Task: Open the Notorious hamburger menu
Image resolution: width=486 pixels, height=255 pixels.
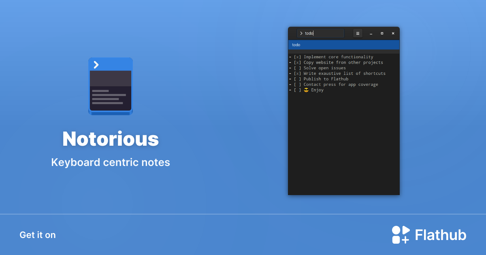Action: click(x=358, y=33)
